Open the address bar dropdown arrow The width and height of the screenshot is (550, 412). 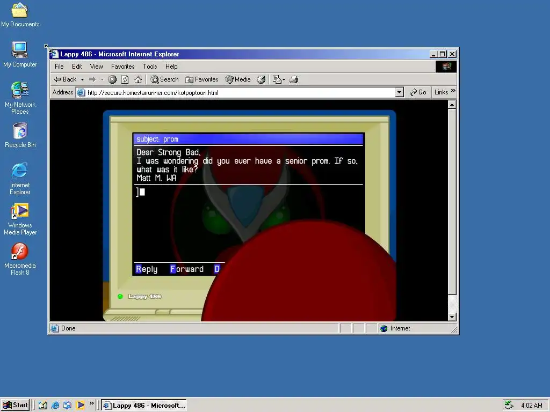[x=399, y=92]
